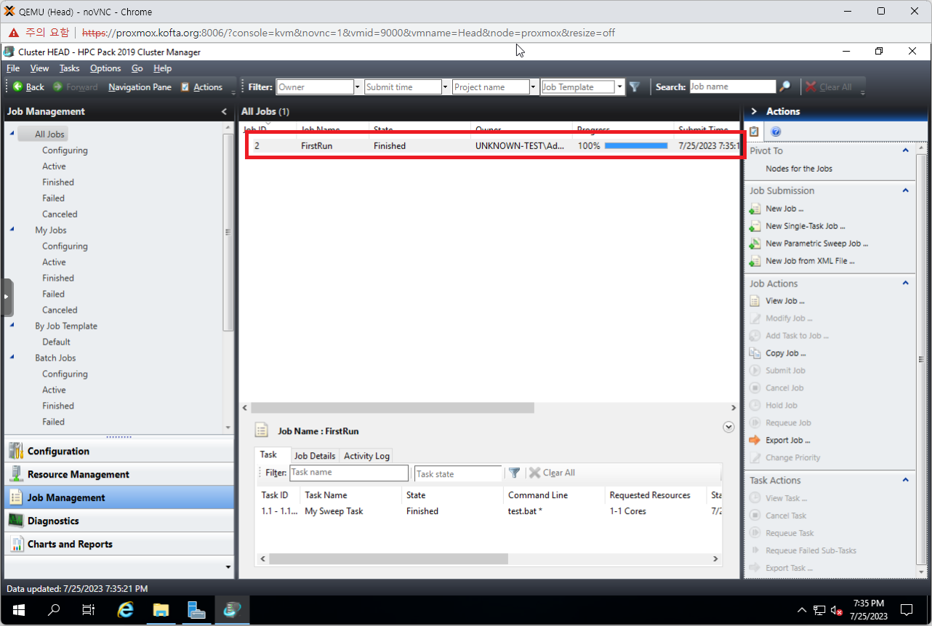This screenshot has height=626, width=932.
Task: Open Internet Explorer from the taskbar
Action: [x=126, y=609]
